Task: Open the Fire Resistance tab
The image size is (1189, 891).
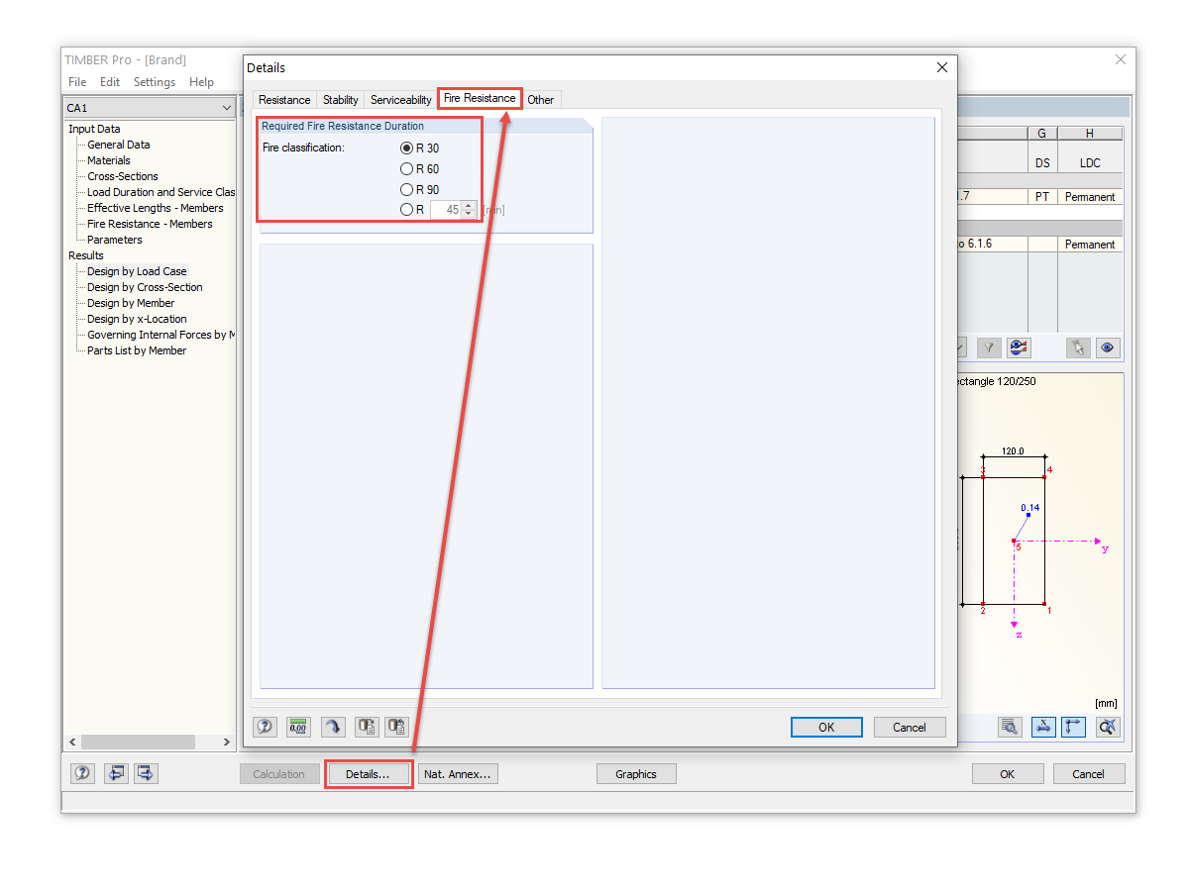Action: click(x=480, y=98)
